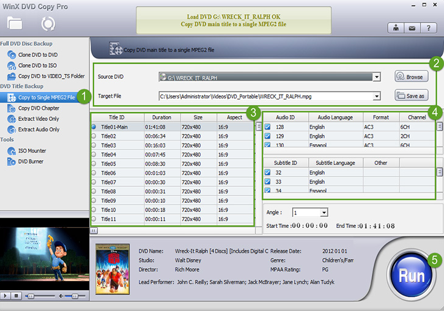Click the ISO Mounter icon
The height and width of the screenshot is (311, 444).
tap(12, 151)
